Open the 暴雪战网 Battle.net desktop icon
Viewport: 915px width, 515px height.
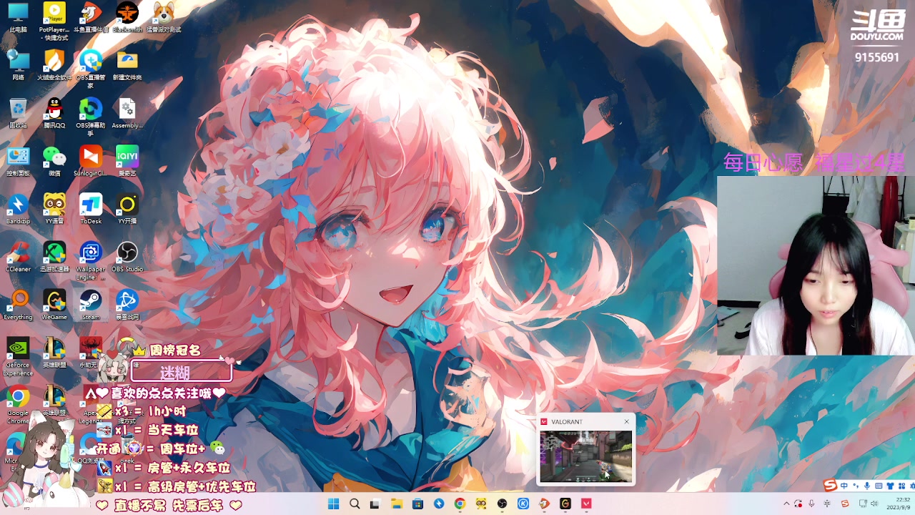tap(127, 305)
